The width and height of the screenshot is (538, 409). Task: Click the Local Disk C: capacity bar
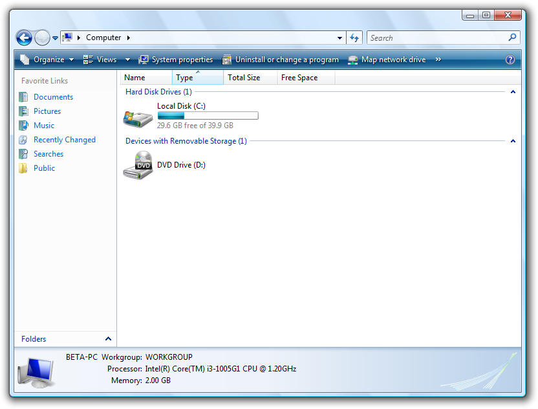208,116
